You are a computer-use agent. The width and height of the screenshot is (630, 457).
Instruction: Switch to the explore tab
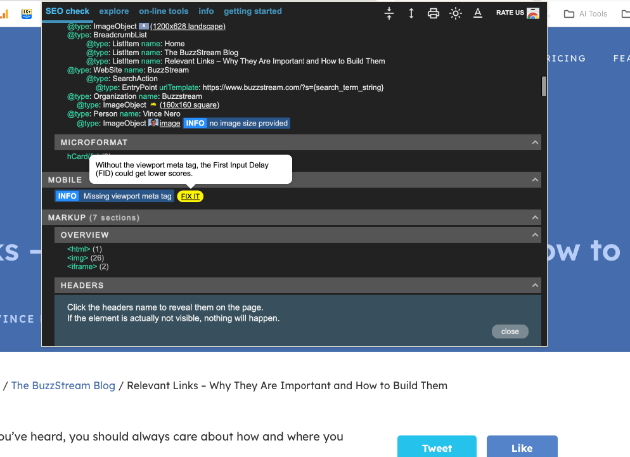[x=114, y=11]
